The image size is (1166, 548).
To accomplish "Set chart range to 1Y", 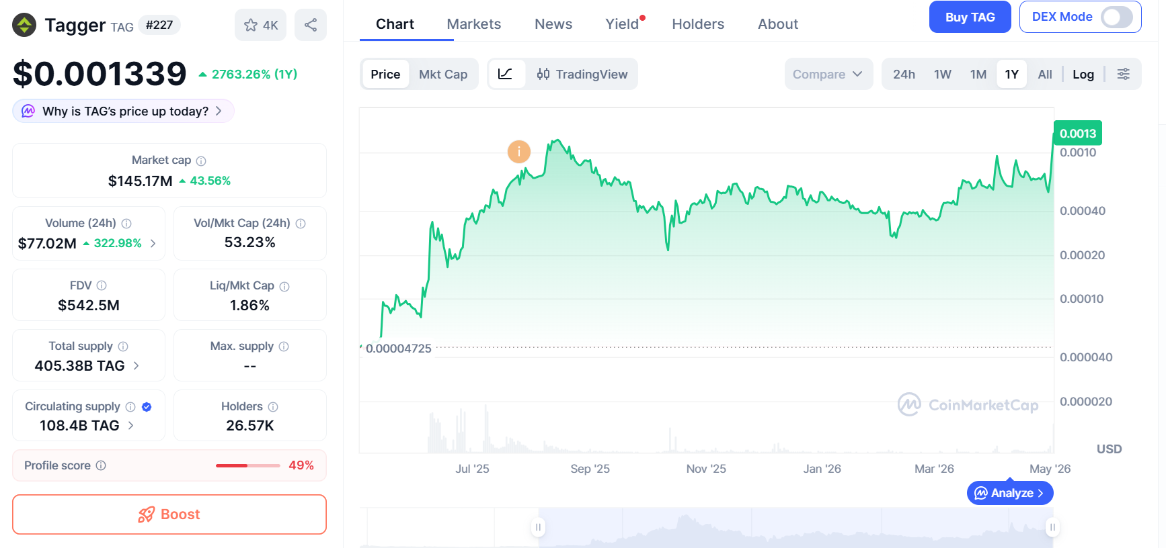I will 1012,74.
